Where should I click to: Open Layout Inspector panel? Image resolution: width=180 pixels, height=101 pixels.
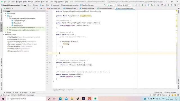click(170, 93)
